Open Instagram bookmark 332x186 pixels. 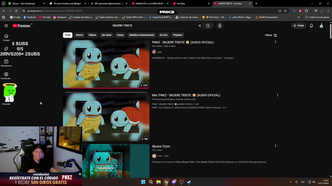(x=60, y=17)
